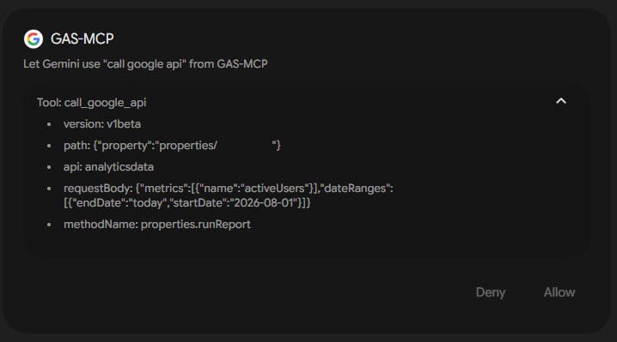Select the 'version: v1beta' parameter line
The height and width of the screenshot is (342, 617).
pyautogui.click(x=102, y=124)
